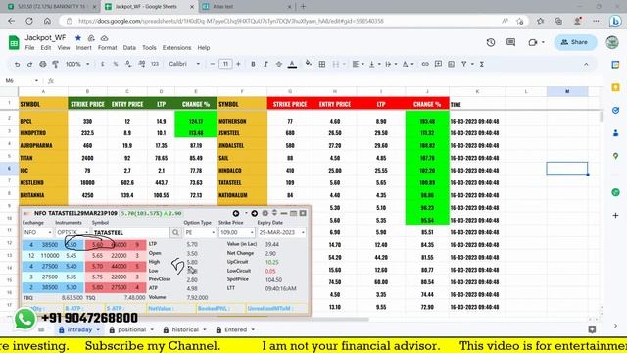Go to next scrip arrow in trading window
The width and height of the screenshot is (627, 353).
point(254,213)
